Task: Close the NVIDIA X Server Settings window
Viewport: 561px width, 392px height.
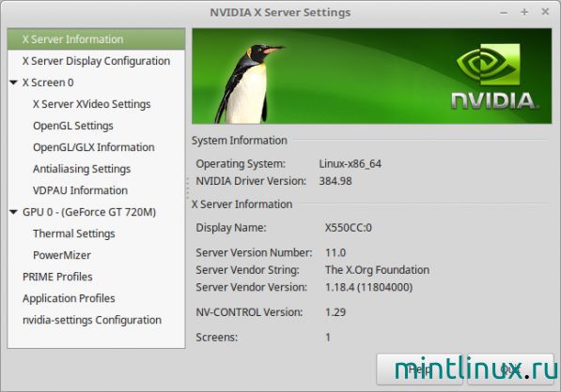Action: 545,12
